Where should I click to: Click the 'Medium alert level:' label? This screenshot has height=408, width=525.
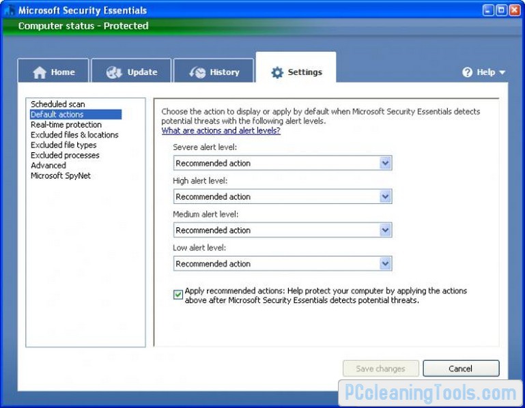[205, 214]
